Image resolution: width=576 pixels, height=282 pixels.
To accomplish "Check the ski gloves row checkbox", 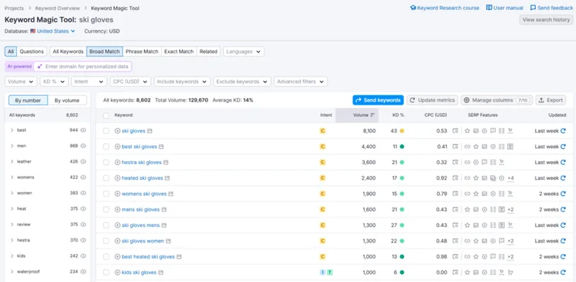I will (x=106, y=131).
